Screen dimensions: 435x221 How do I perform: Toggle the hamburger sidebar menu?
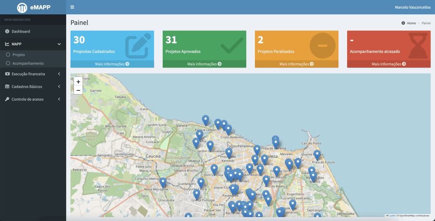point(72,7)
